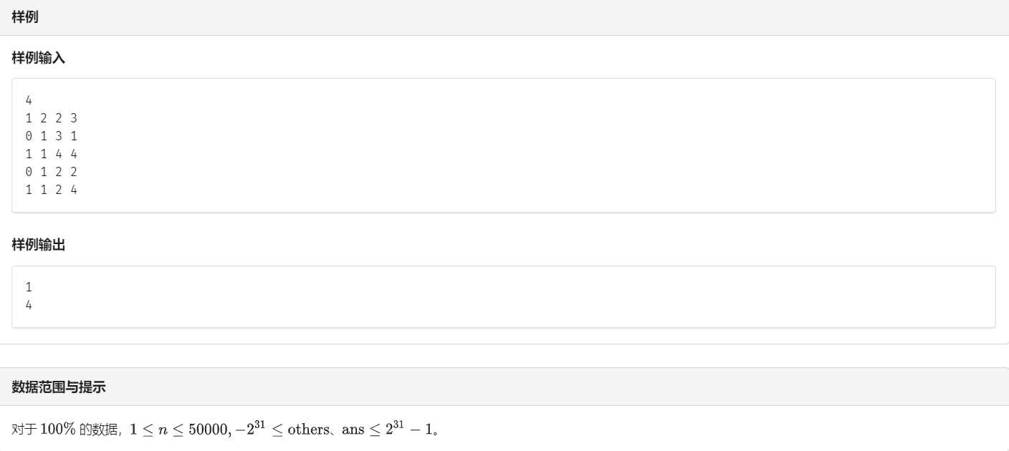
Task: Click the input line '1 1 4 4'
Action: 51,154
